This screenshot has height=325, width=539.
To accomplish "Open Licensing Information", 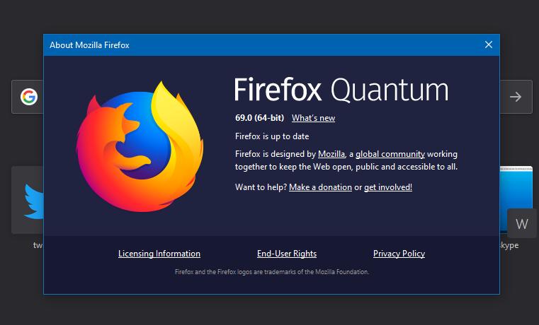I will tap(159, 254).
